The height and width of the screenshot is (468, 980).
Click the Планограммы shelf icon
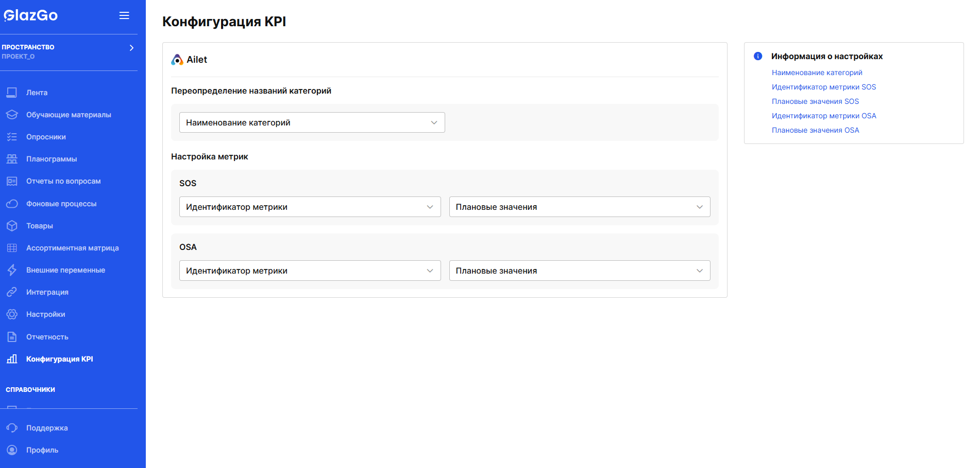pyautogui.click(x=12, y=159)
